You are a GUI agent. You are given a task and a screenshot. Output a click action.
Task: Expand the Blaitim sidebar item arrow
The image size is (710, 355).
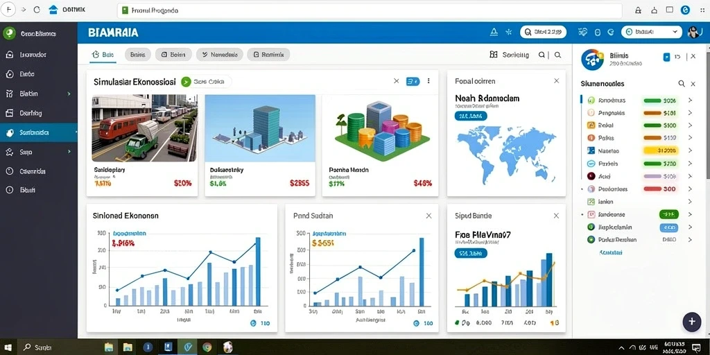coord(69,94)
